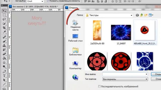Click the Открыть button in the dialog

click(x=156, y=74)
